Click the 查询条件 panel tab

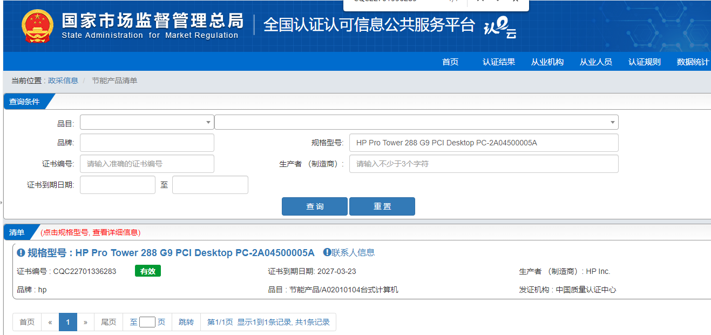pyautogui.click(x=25, y=102)
